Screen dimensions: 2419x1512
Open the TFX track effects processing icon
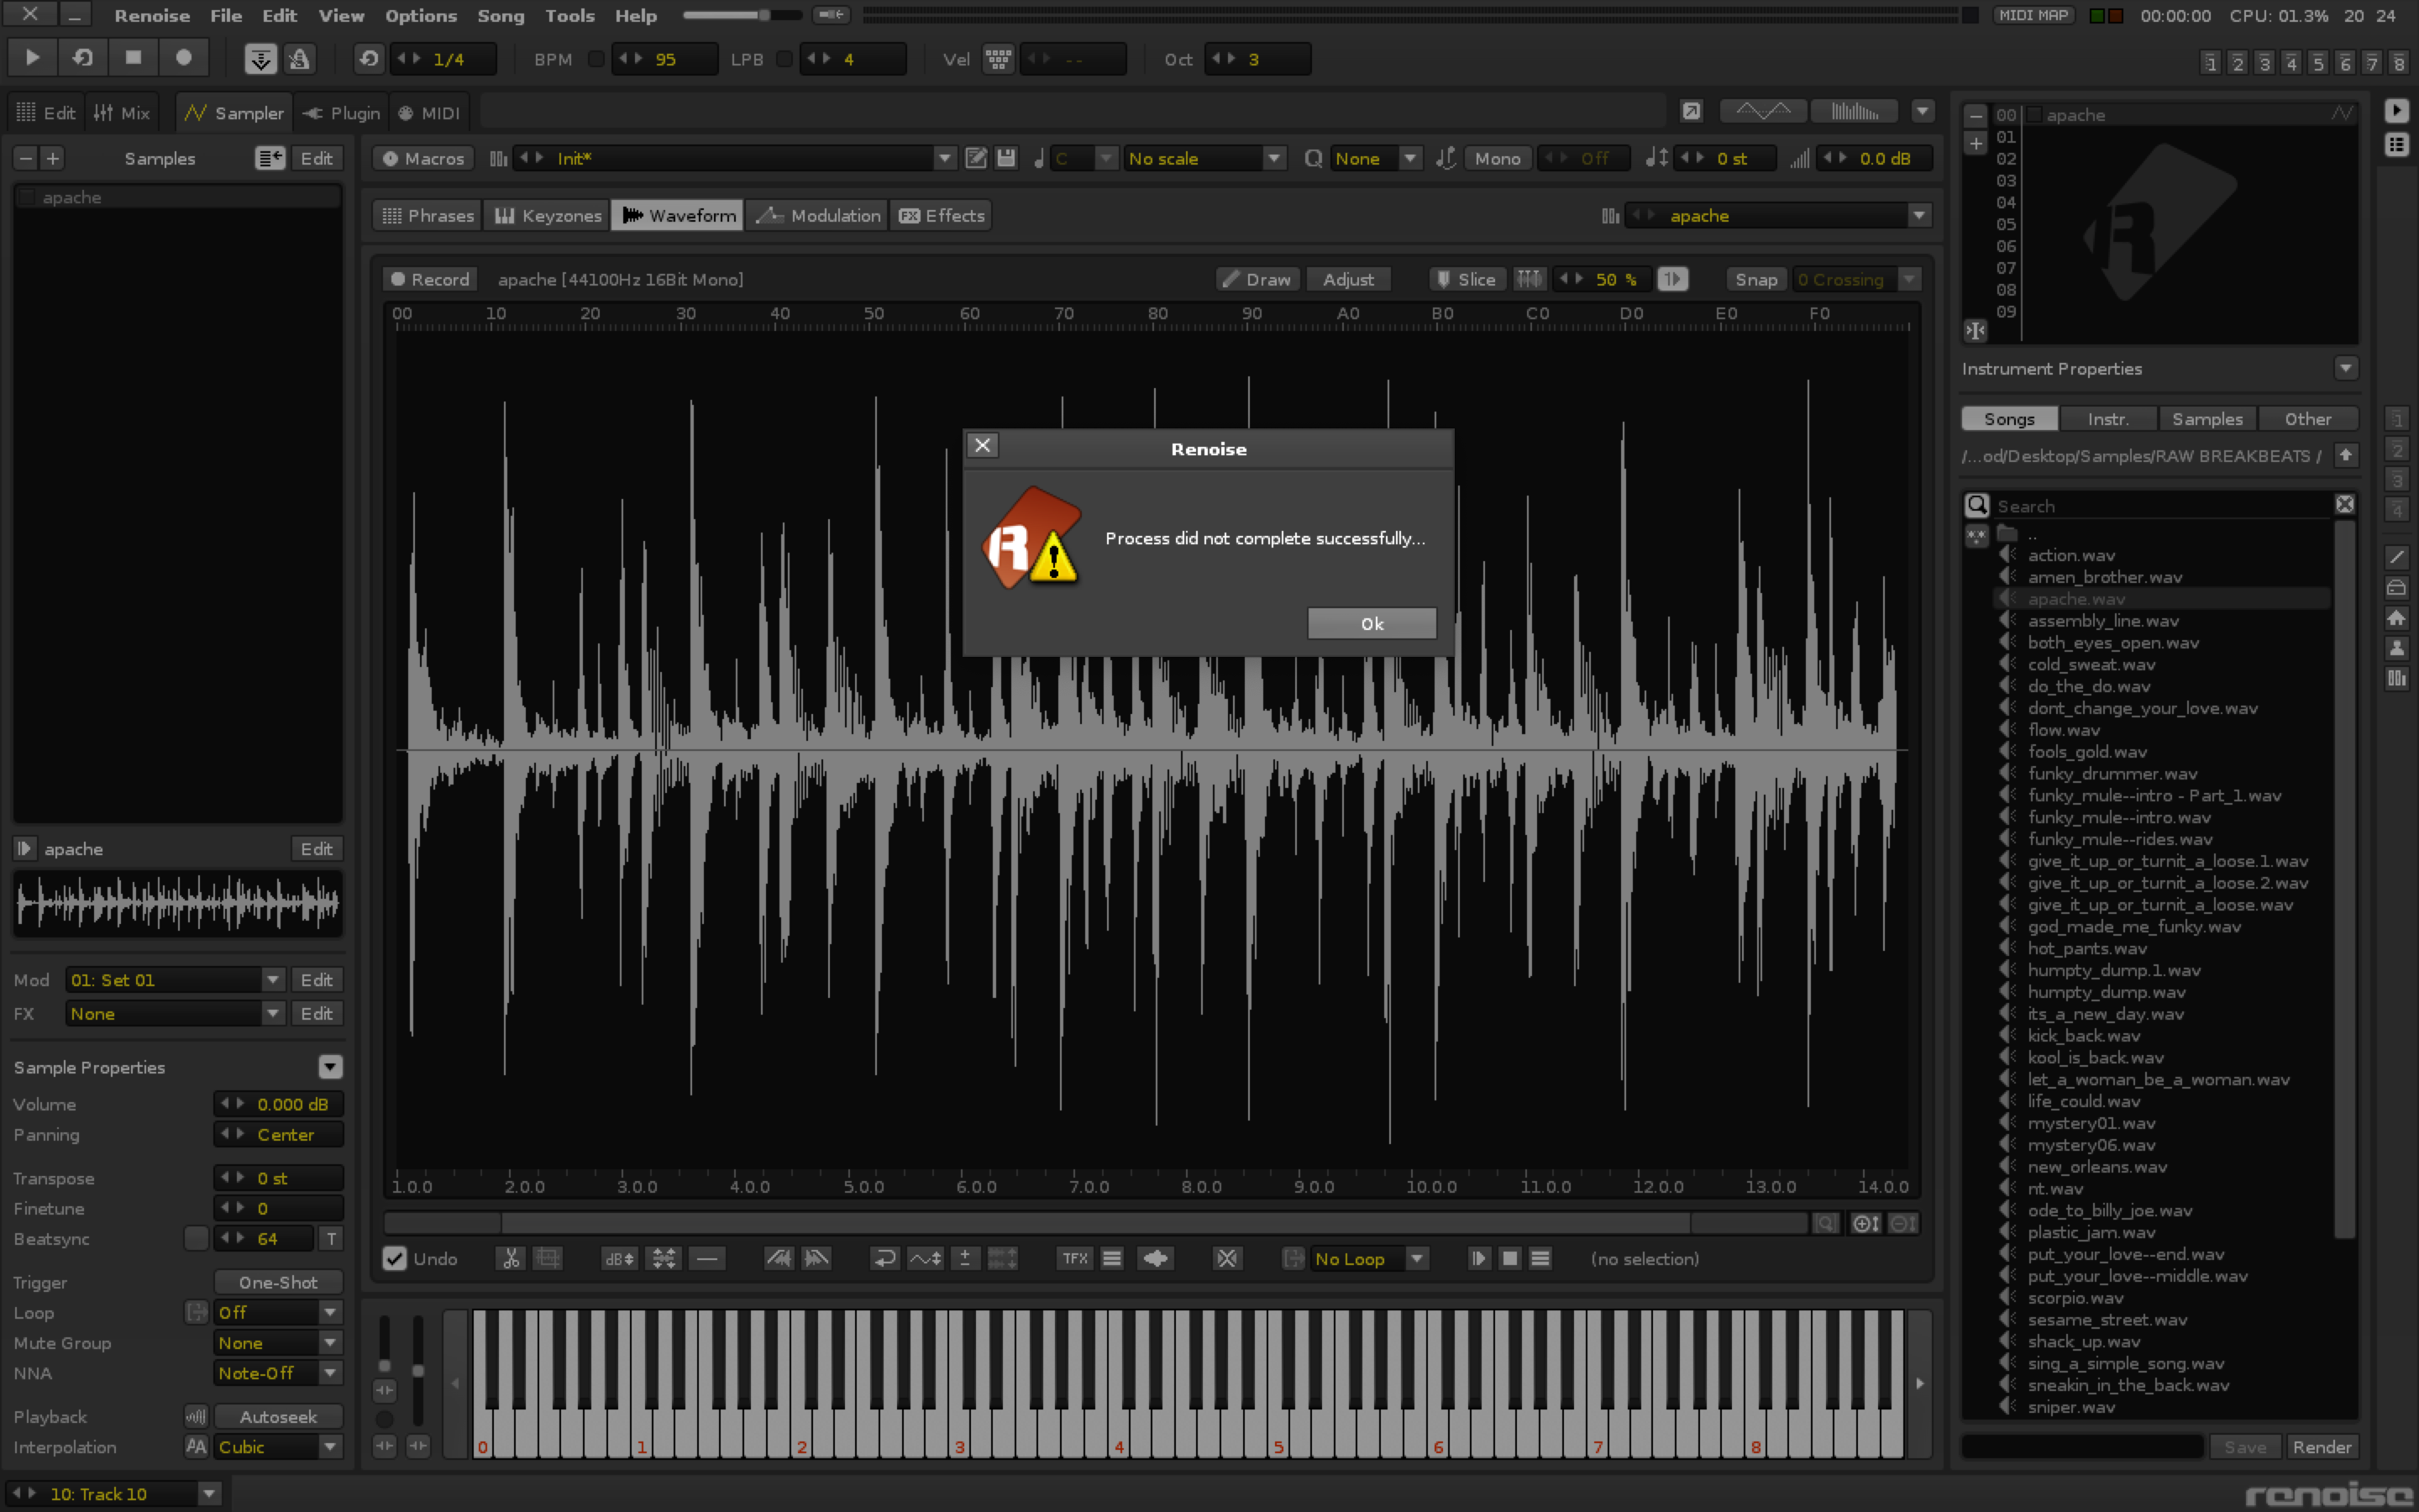(x=1074, y=1258)
